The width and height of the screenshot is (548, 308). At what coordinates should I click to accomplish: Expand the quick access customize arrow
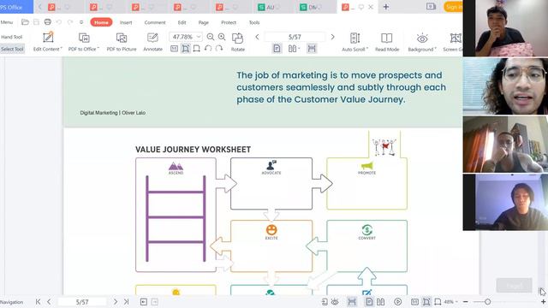(x=81, y=22)
